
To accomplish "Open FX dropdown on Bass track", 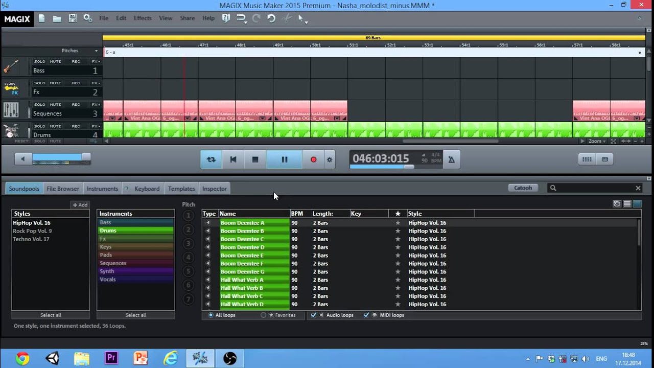I will click(96, 61).
